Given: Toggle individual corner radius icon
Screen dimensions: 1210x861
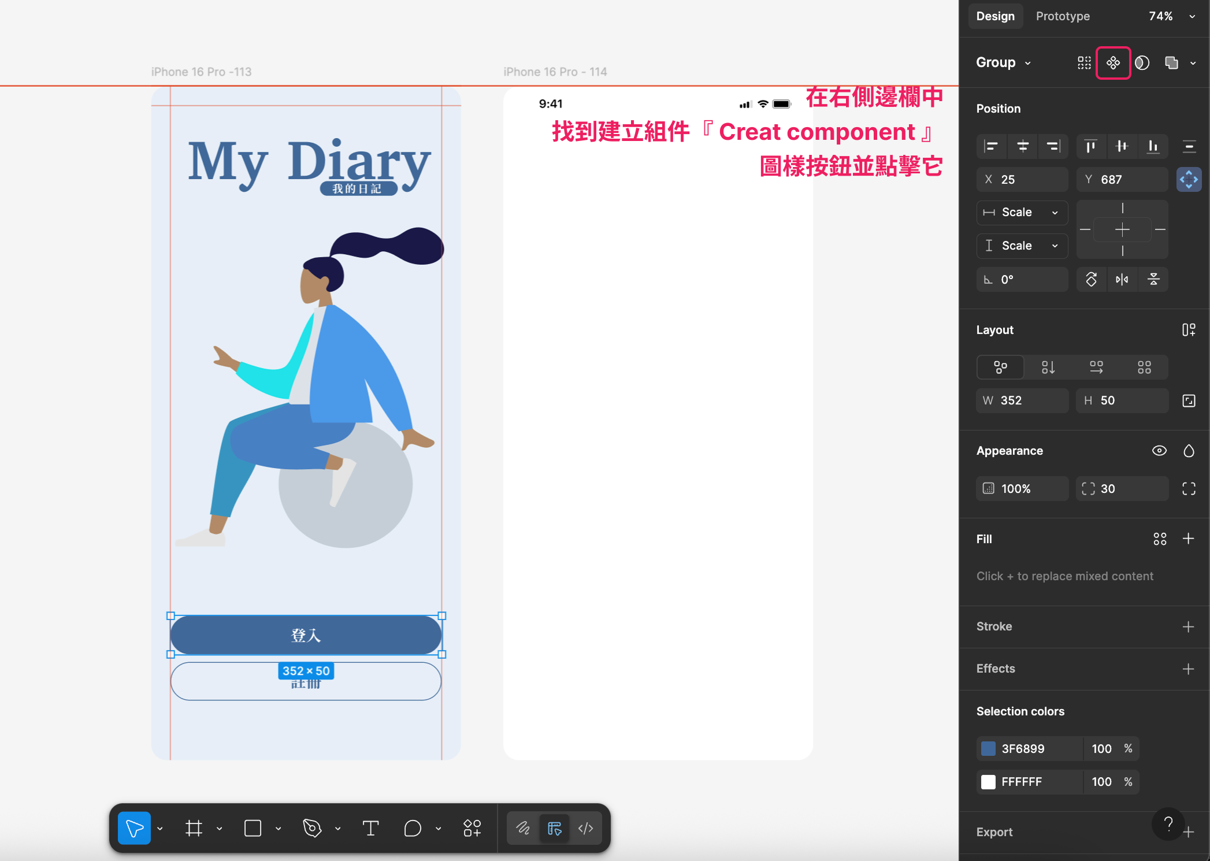Looking at the screenshot, I should tap(1189, 489).
